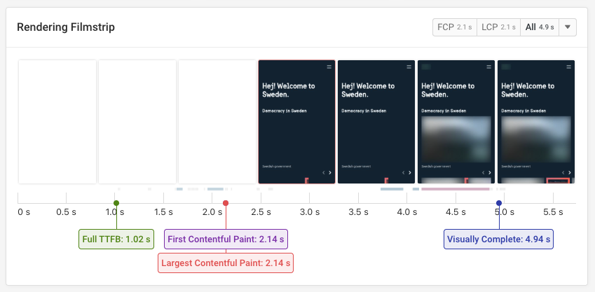Open the dropdown arrow beside All 4.9 s
Viewport: 595px width, 292px height.
pos(568,27)
